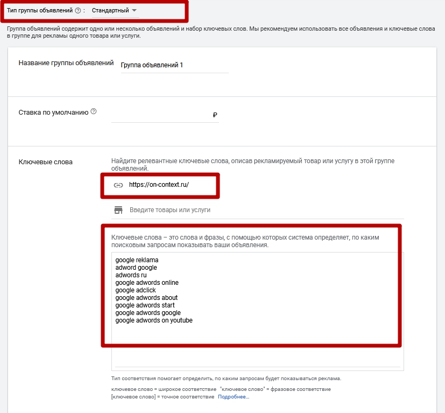
Task: Click the default bid input field
Action: [161, 115]
